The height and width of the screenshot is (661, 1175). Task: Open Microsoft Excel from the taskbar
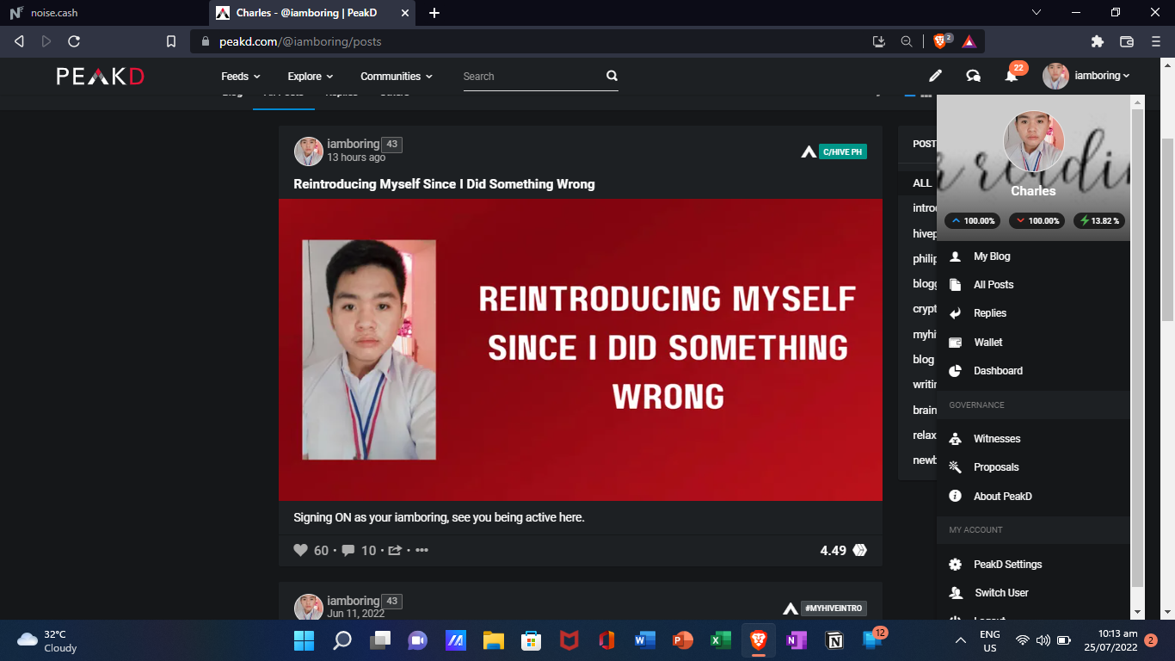coord(720,640)
